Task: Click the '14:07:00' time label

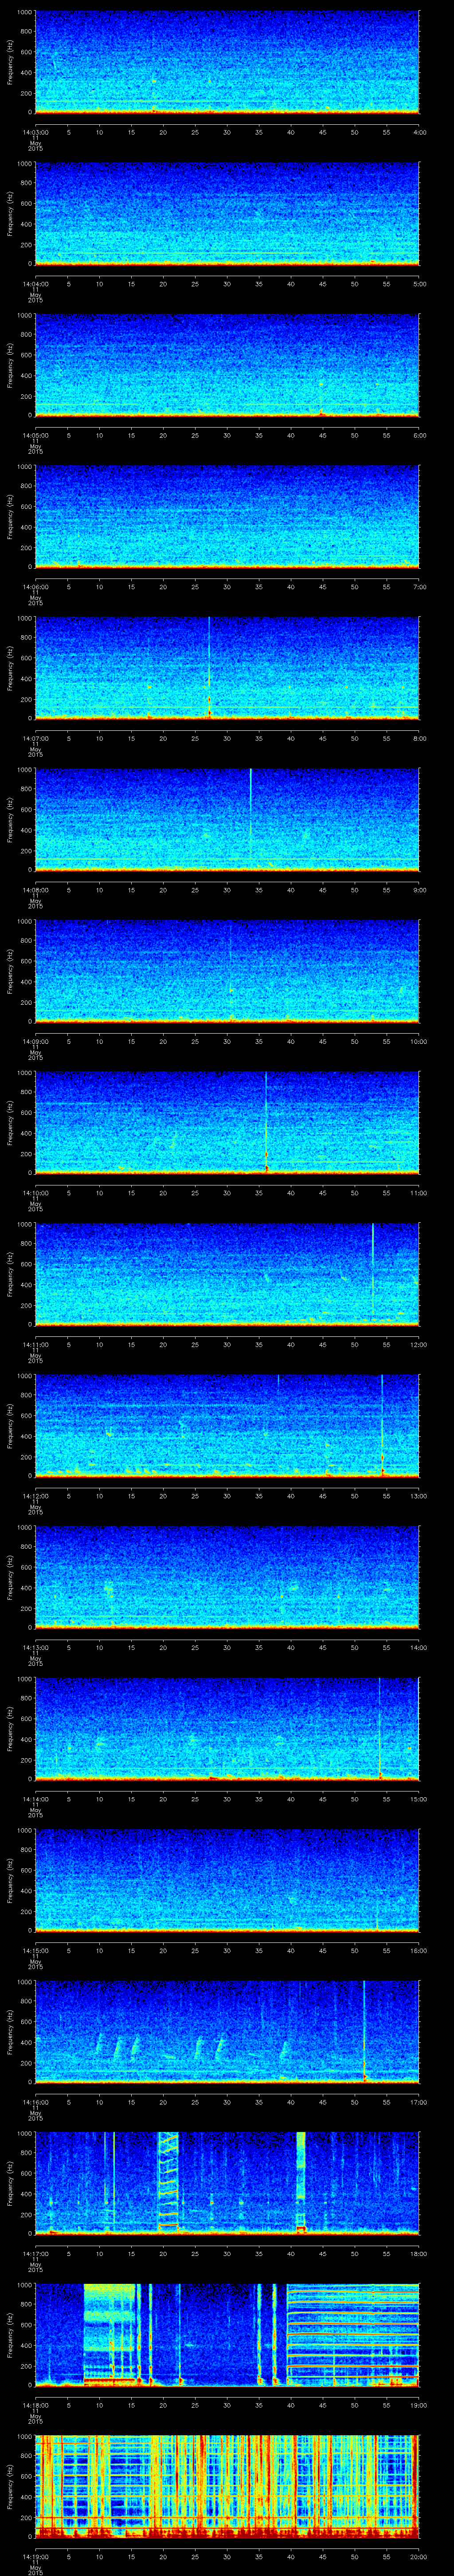Action: (x=35, y=738)
